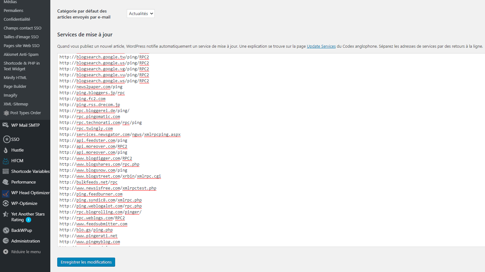
Task: Click the rpc.weblogs.com/RPC2 line
Action: (x=92, y=218)
